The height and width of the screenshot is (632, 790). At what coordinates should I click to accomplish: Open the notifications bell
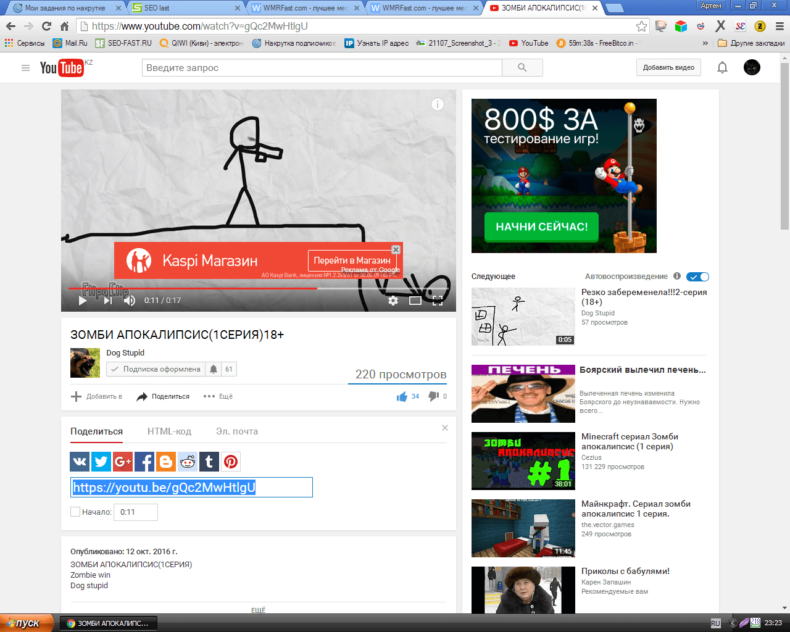[x=722, y=67]
